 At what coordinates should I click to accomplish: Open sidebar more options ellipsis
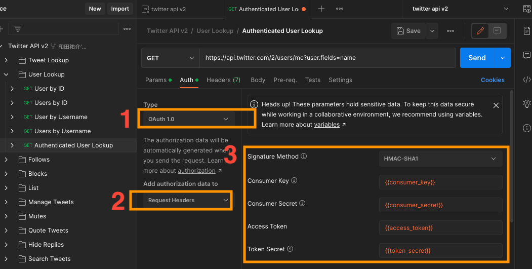click(x=127, y=29)
